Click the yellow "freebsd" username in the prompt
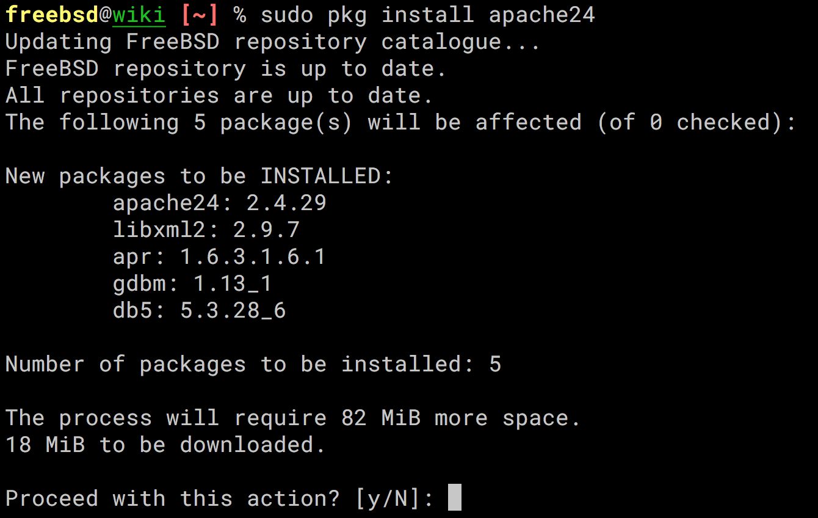The image size is (818, 518). pyautogui.click(x=52, y=15)
